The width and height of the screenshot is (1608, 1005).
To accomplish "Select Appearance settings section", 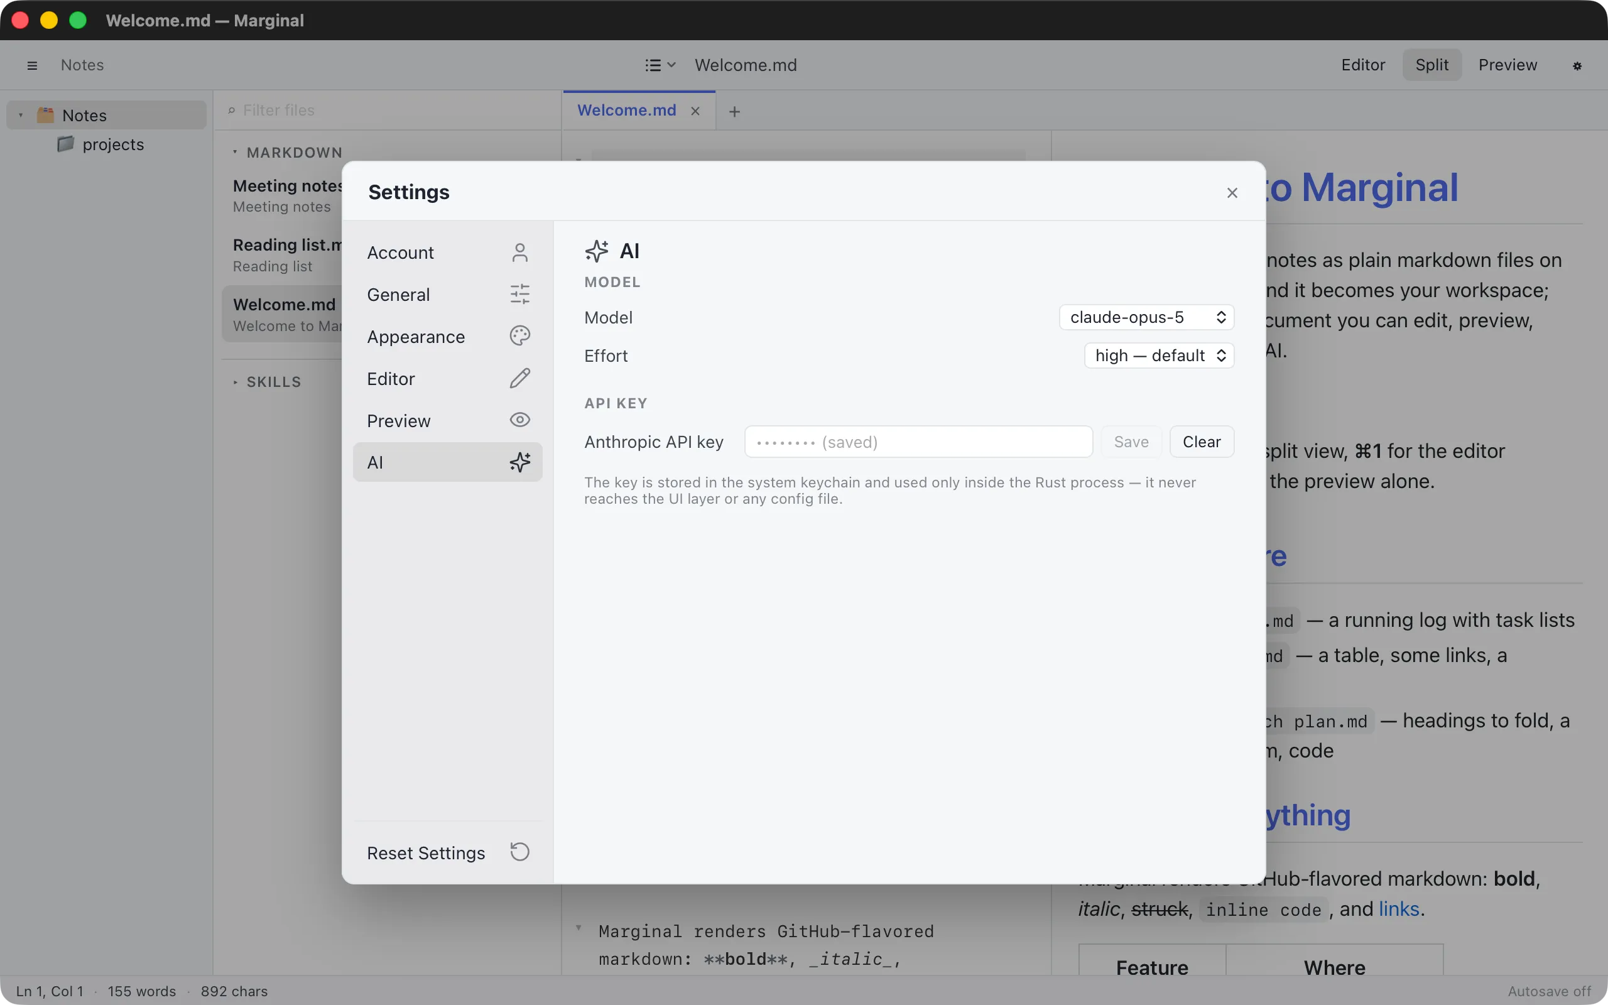I will (x=448, y=336).
